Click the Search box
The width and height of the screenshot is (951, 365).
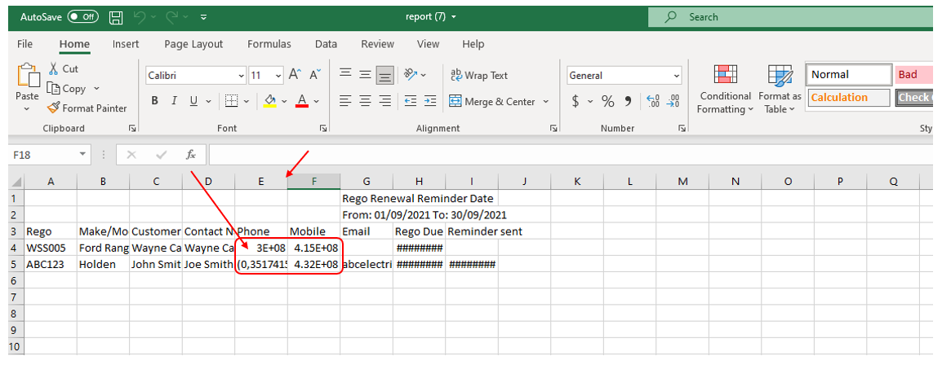point(790,17)
